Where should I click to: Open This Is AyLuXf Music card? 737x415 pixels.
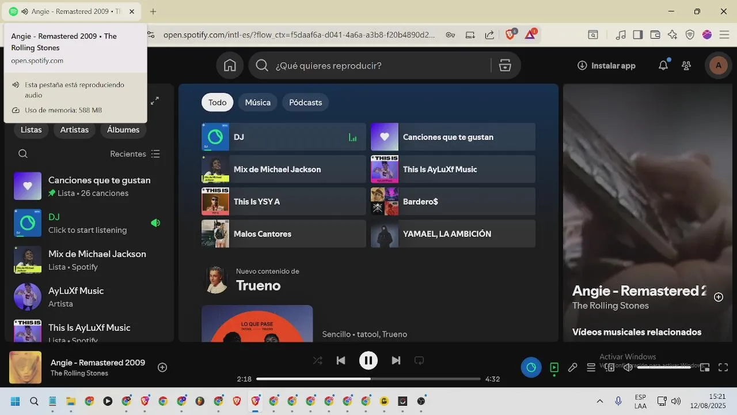pyautogui.click(x=453, y=169)
